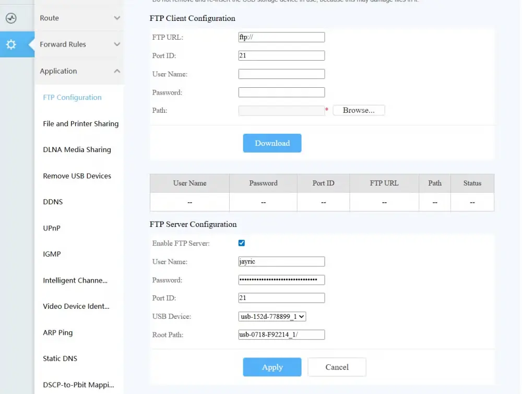Click the FTP Server Configuration heading
This screenshot has height=394, width=522.
click(193, 224)
